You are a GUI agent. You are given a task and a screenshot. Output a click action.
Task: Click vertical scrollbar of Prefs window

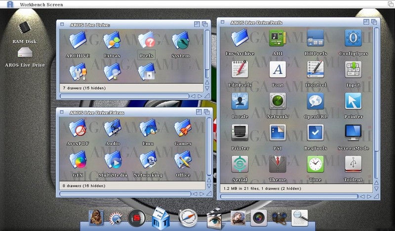click(x=376, y=103)
